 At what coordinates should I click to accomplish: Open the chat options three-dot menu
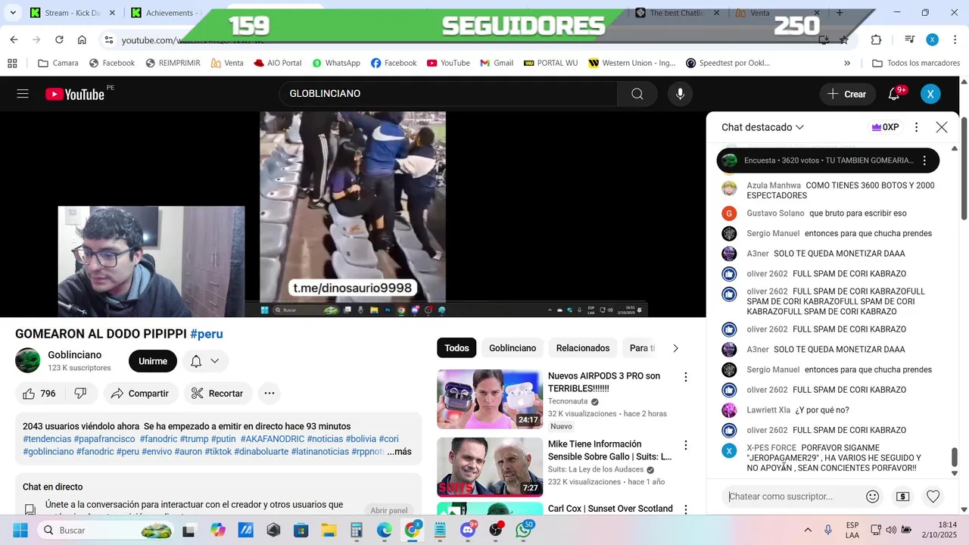pos(916,127)
